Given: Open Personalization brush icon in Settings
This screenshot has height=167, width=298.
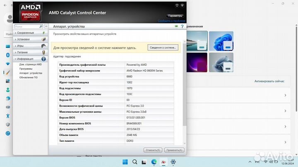Looking at the screenshot, I should [x=8, y=72].
